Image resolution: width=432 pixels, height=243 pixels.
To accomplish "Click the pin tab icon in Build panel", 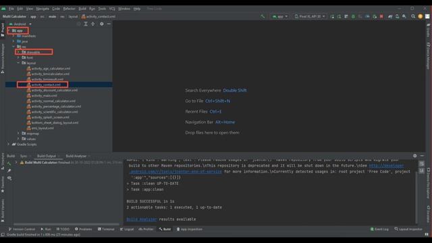I will pos(9,171).
